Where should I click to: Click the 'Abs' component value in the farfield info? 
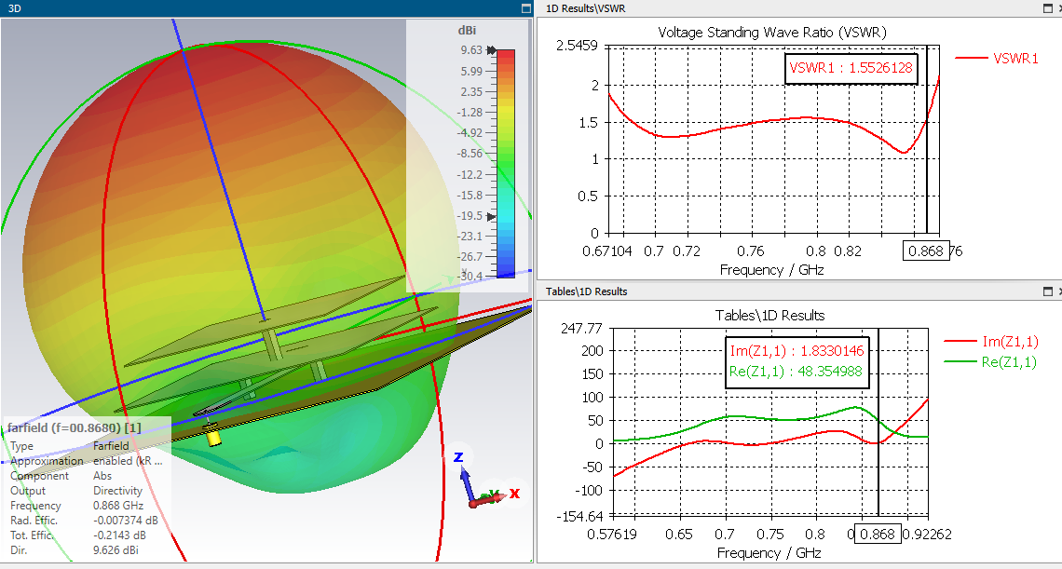(x=101, y=476)
